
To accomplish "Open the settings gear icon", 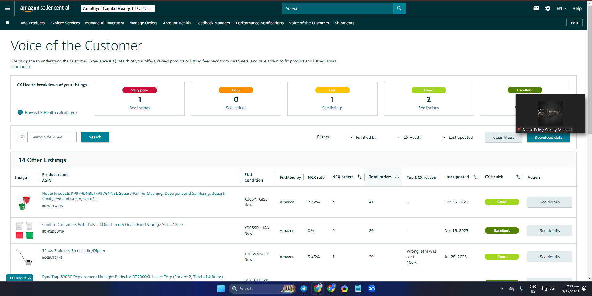I will click(x=548, y=8).
